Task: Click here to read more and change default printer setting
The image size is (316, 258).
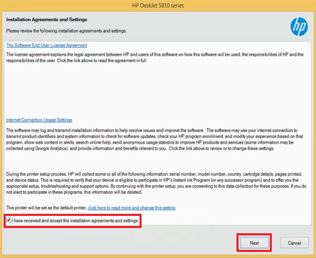Action: click(x=131, y=208)
